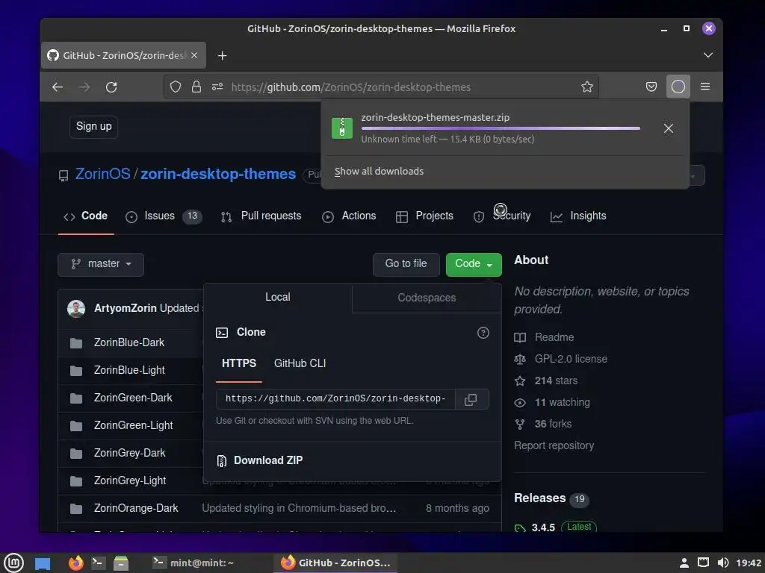This screenshot has height=573, width=765.
Task: Open the Pull requests tab
Action: [x=261, y=216]
